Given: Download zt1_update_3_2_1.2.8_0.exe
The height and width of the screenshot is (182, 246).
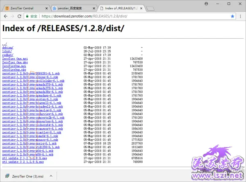Looking at the screenshot, I should pyautogui.click(x=23, y=162).
